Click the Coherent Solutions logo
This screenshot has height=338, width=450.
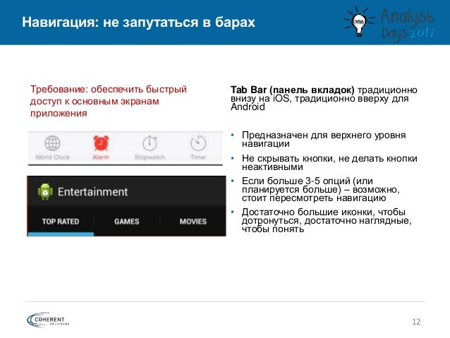pyautogui.click(x=48, y=320)
